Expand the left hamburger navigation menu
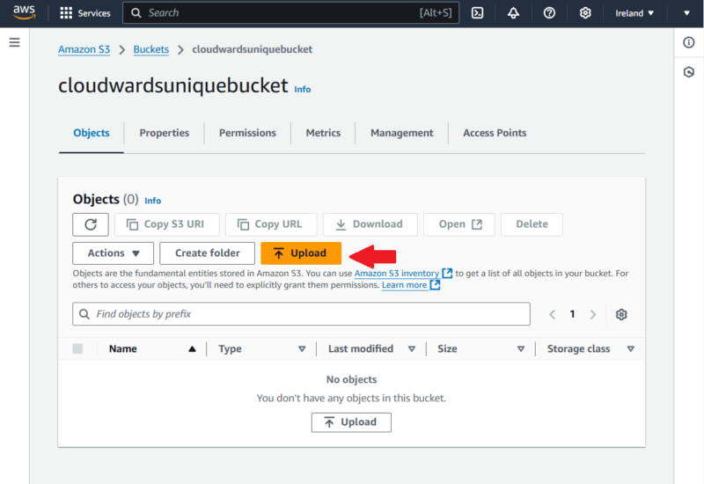The height and width of the screenshot is (484, 704). click(14, 42)
